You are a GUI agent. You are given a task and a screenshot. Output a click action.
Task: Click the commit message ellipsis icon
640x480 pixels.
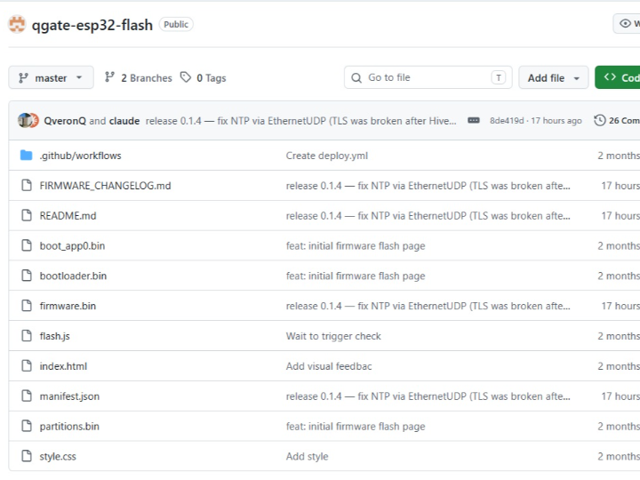[473, 121]
